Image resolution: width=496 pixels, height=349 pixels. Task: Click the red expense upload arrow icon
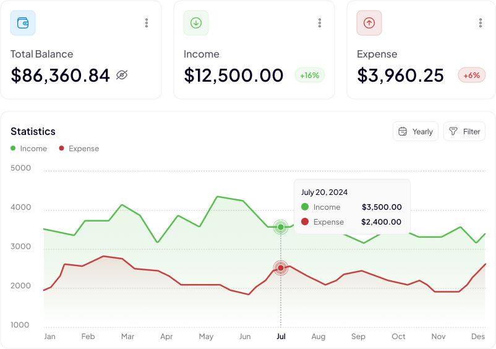click(369, 23)
